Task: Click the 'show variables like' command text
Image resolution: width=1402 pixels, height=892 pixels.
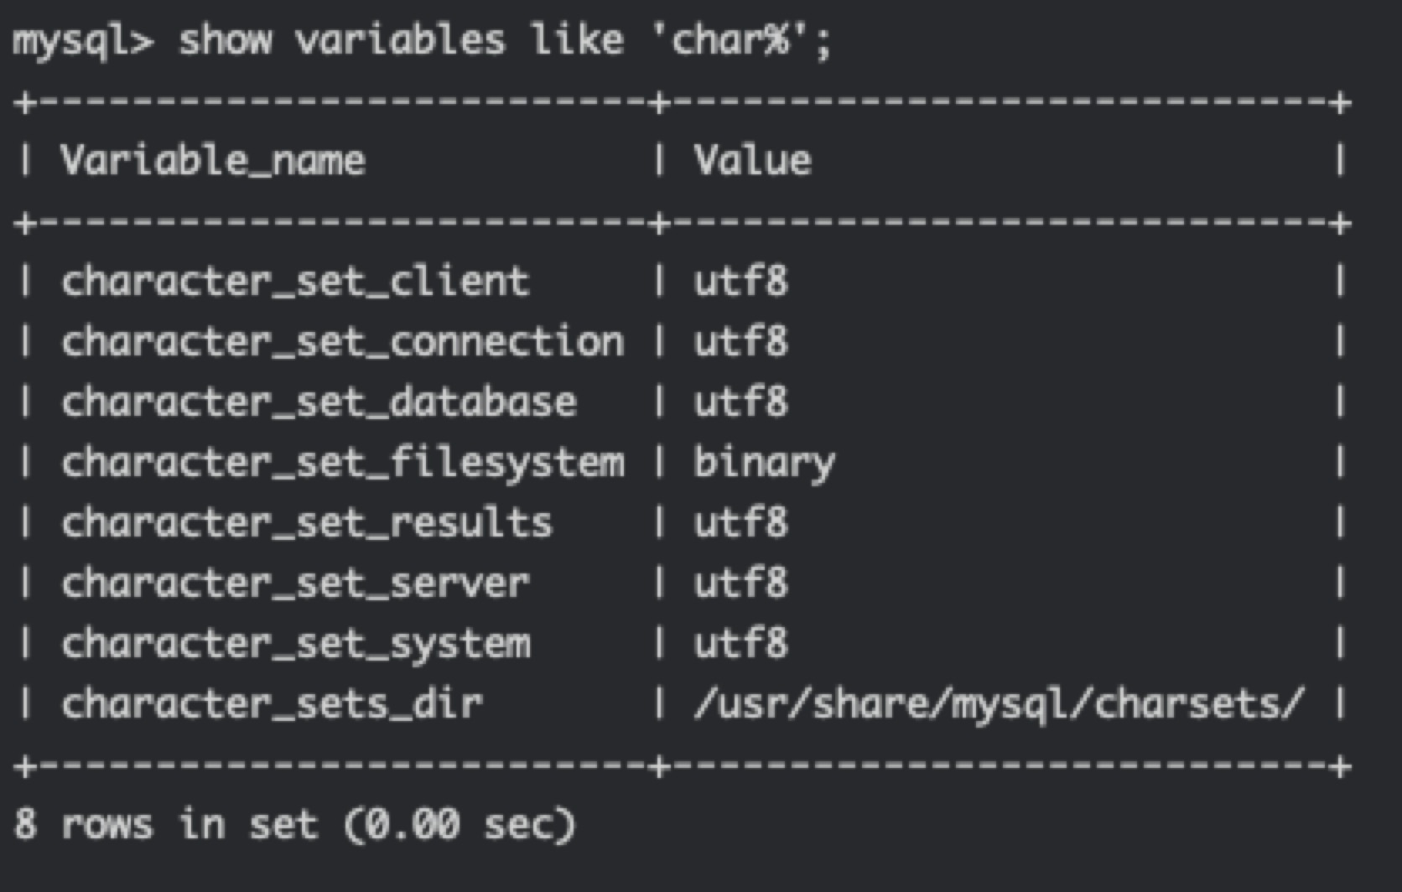Action: tap(401, 39)
